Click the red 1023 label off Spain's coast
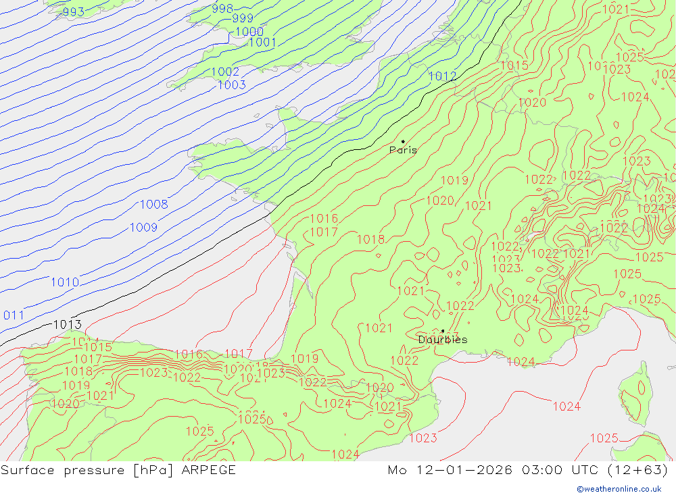The height and width of the screenshot is (495, 676). tap(423, 438)
